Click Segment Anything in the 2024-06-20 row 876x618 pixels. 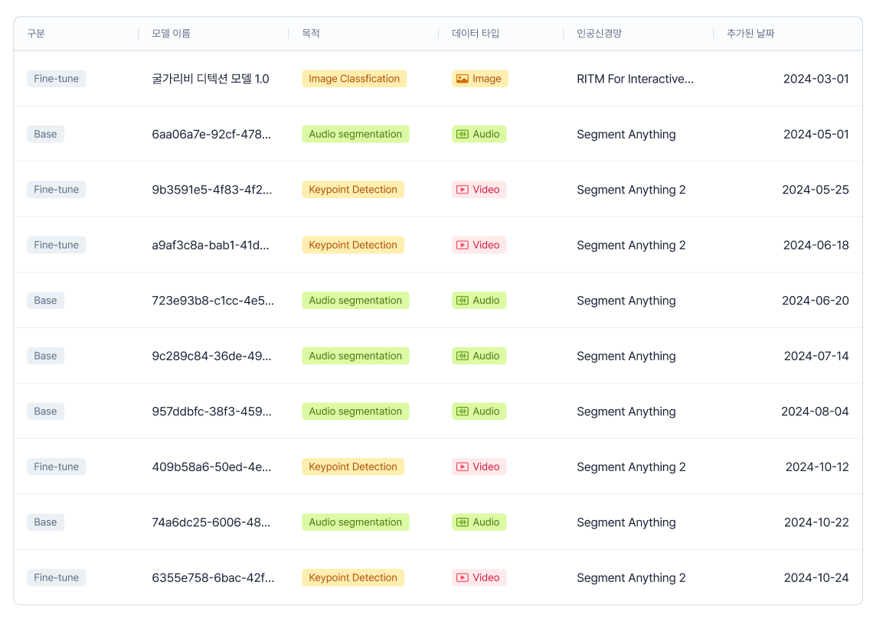(x=626, y=301)
